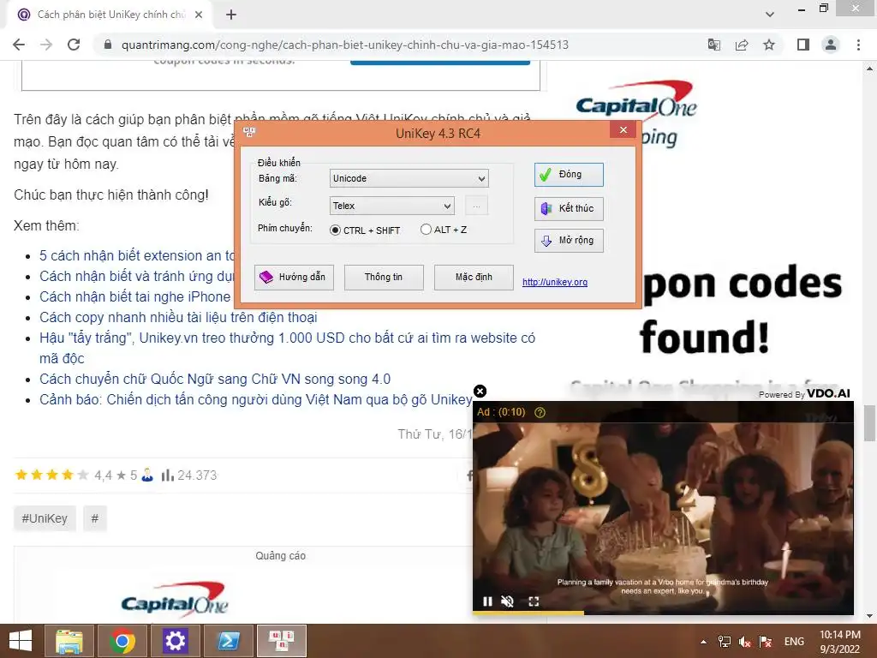Click the share page icon
Screen dimensions: 877x658
(x=742, y=45)
